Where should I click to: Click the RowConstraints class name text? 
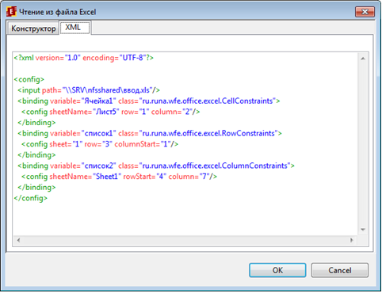pyautogui.click(x=248, y=134)
